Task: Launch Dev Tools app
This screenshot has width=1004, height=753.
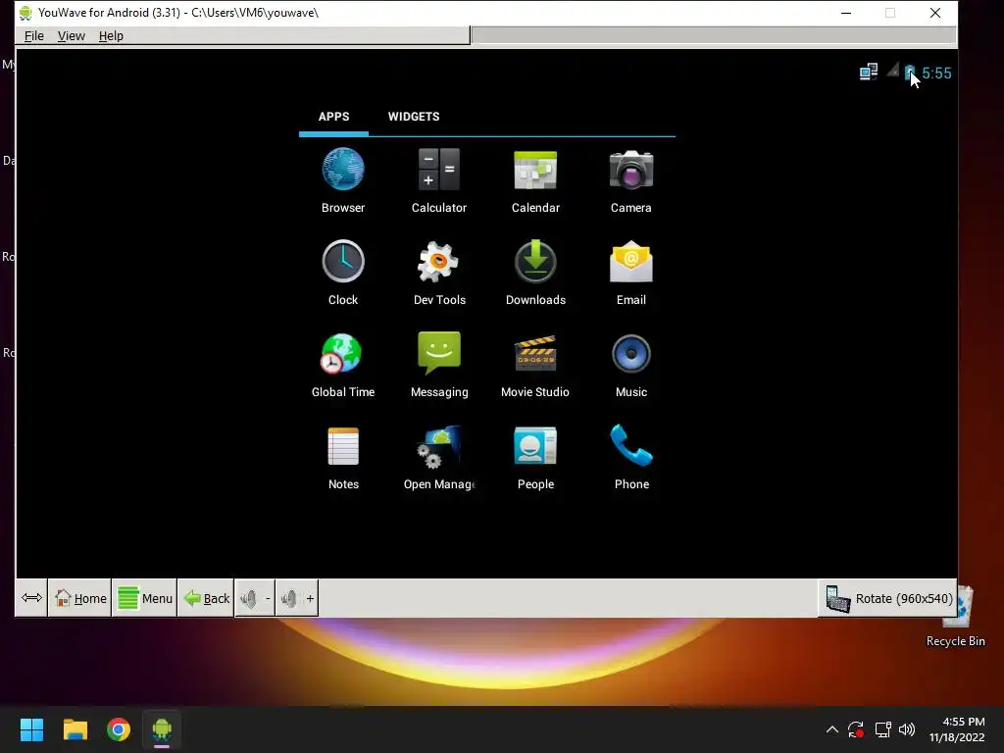Action: point(439,273)
